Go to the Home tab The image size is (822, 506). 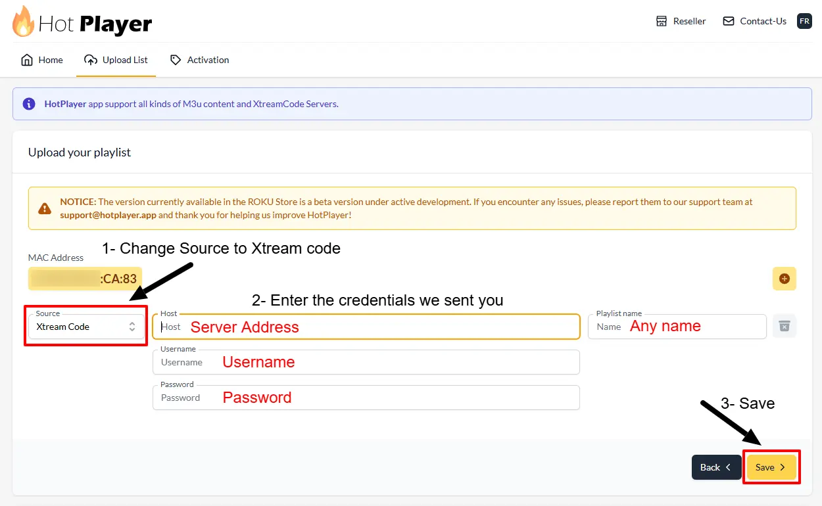tap(42, 60)
